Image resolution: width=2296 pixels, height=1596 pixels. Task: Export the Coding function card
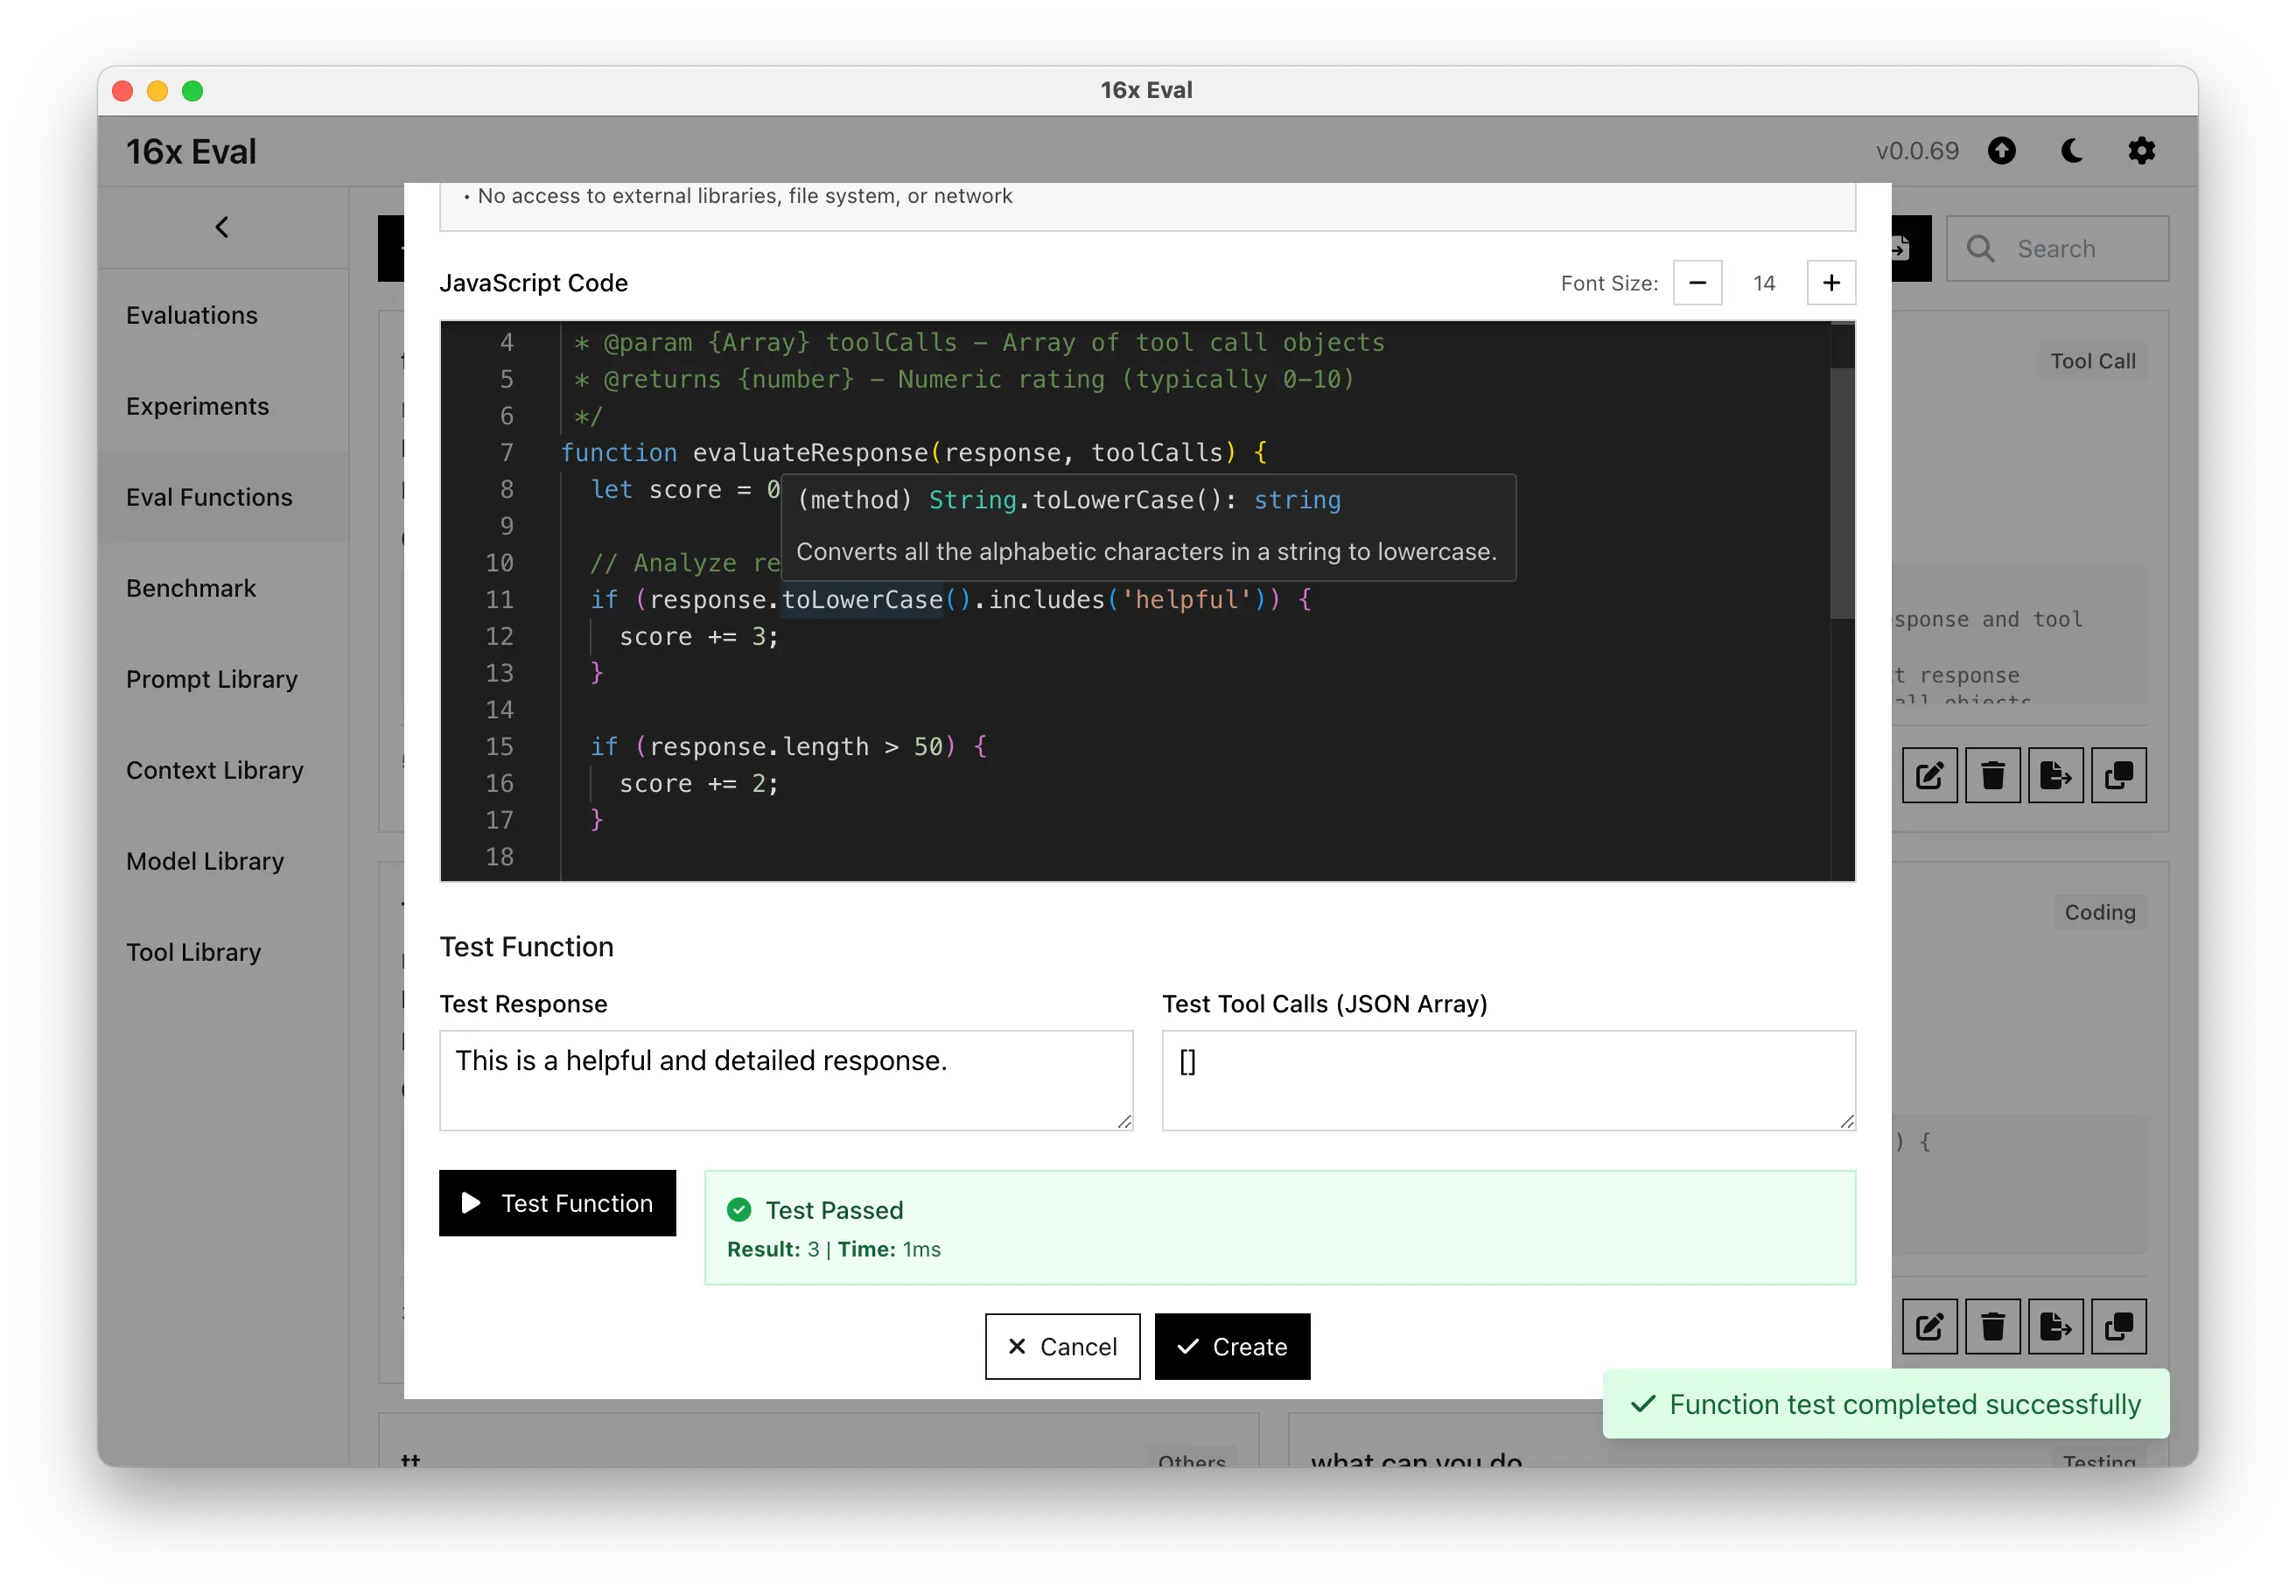point(2055,1326)
